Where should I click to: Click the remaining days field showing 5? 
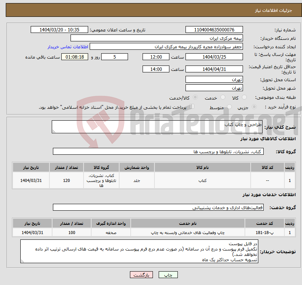point(115,57)
